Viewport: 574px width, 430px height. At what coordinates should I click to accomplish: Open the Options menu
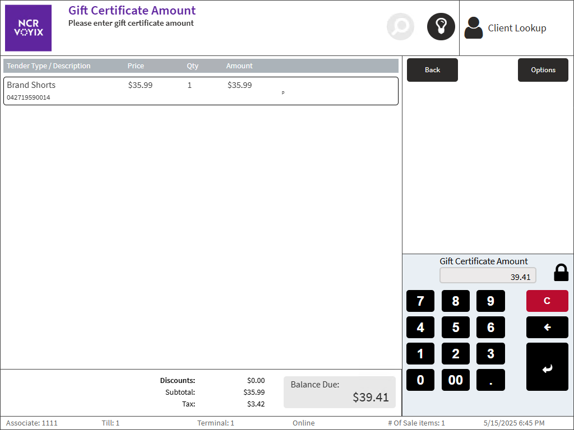click(x=543, y=70)
